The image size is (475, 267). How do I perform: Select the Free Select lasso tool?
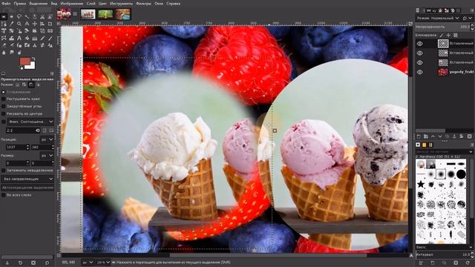click(x=19, y=16)
